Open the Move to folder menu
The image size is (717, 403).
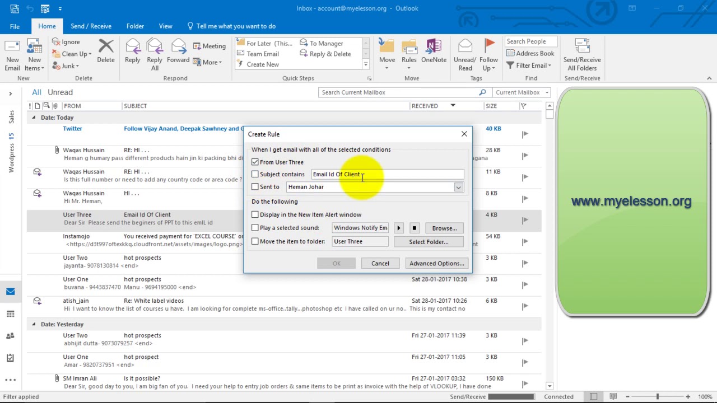[x=387, y=55]
